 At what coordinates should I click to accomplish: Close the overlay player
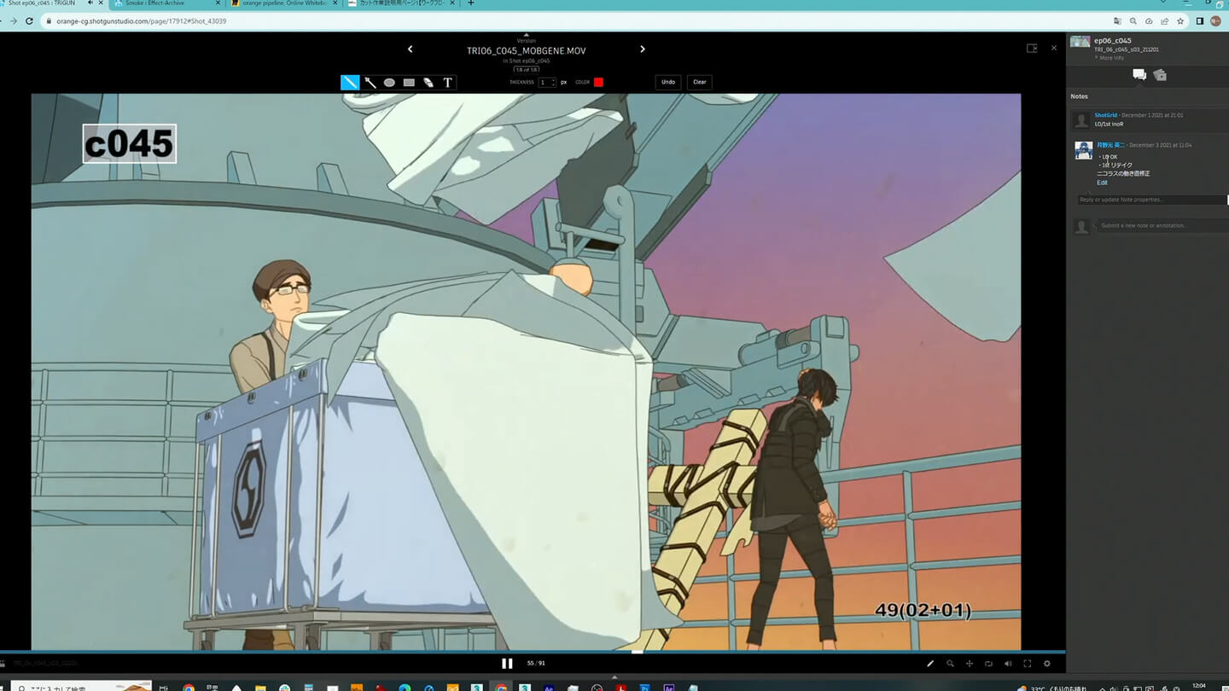(x=1053, y=48)
